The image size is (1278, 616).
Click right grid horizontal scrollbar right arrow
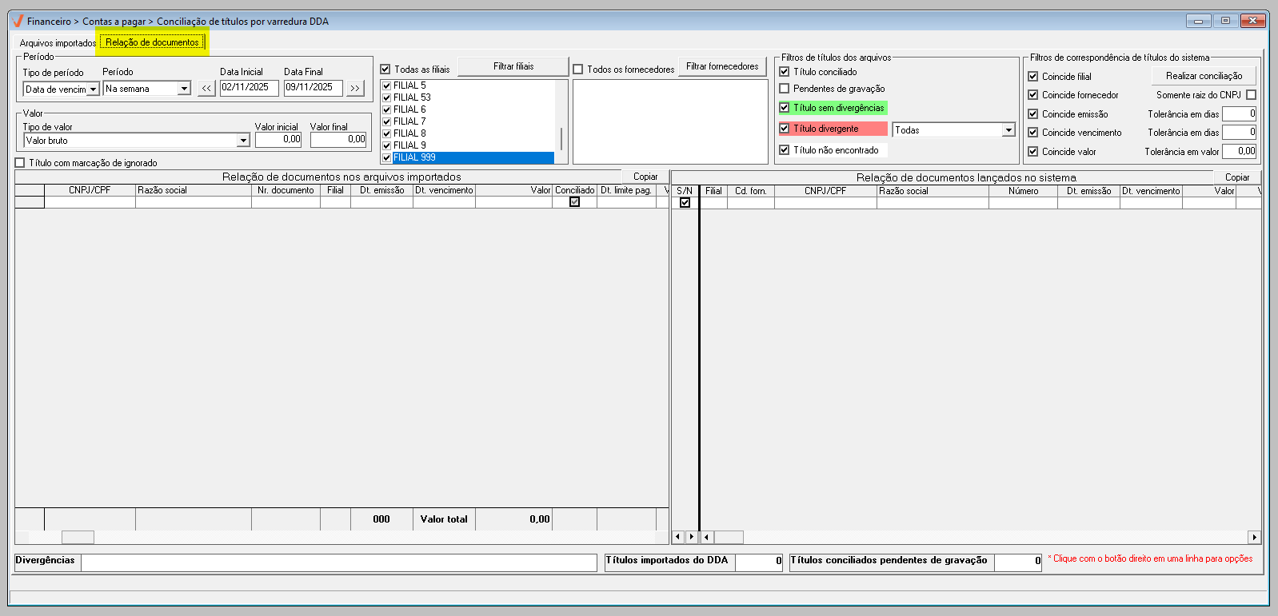click(x=1253, y=538)
